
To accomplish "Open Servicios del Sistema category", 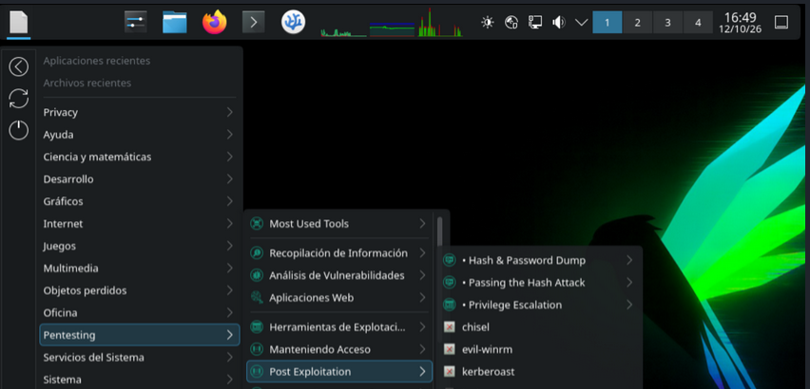I will (140, 357).
